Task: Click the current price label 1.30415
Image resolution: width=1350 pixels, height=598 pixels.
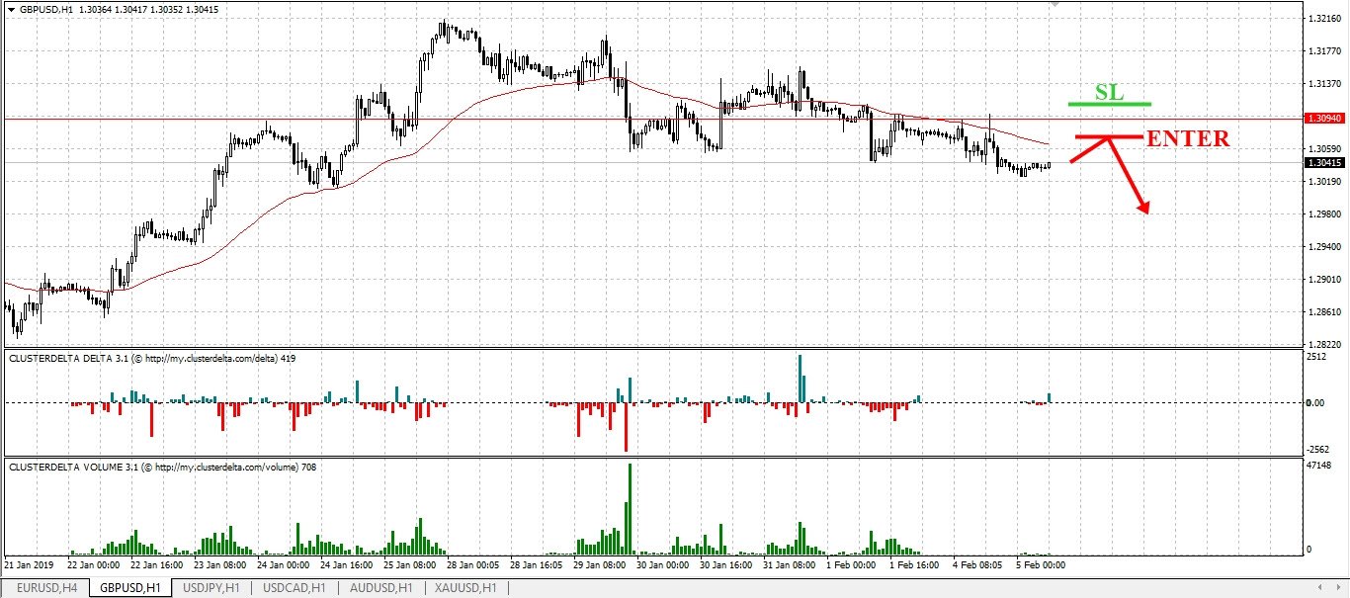Action: click(1321, 162)
